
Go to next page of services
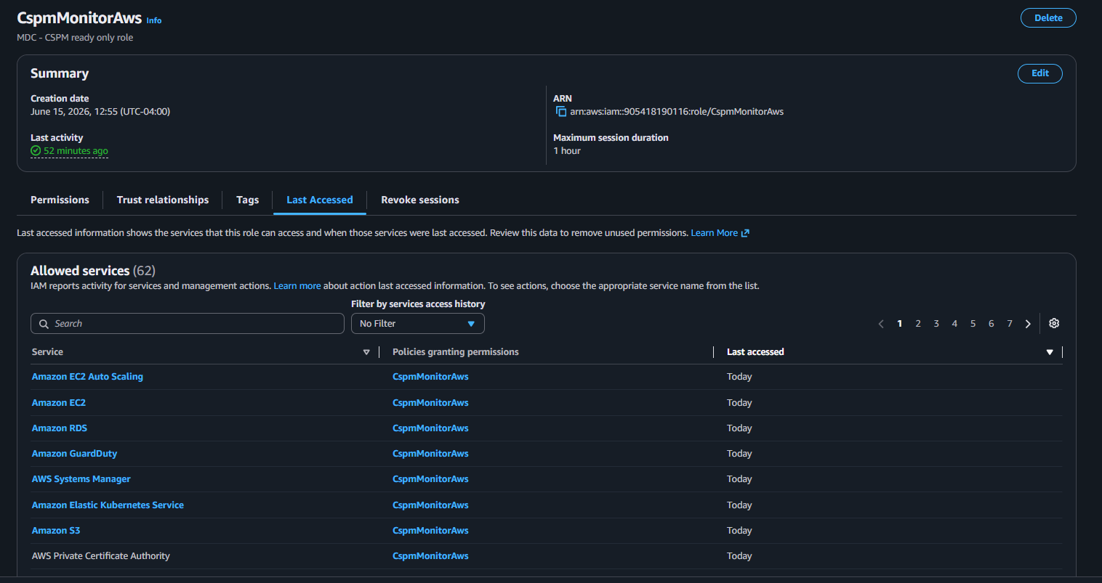coord(1028,324)
